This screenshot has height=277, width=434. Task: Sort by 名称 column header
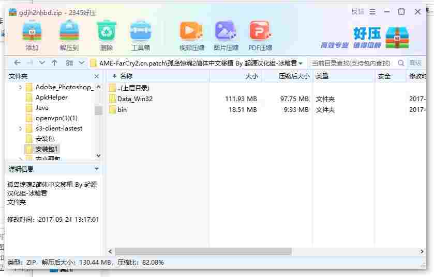click(158, 76)
